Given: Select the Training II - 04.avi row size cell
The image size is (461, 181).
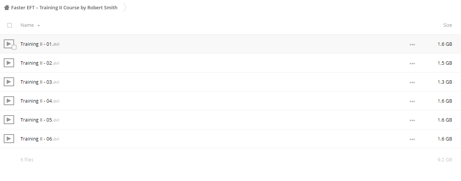Looking at the screenshot, I should (x=445, y=101).
